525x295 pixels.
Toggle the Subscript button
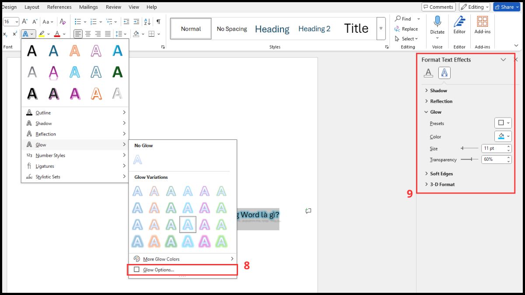point(5,34)
